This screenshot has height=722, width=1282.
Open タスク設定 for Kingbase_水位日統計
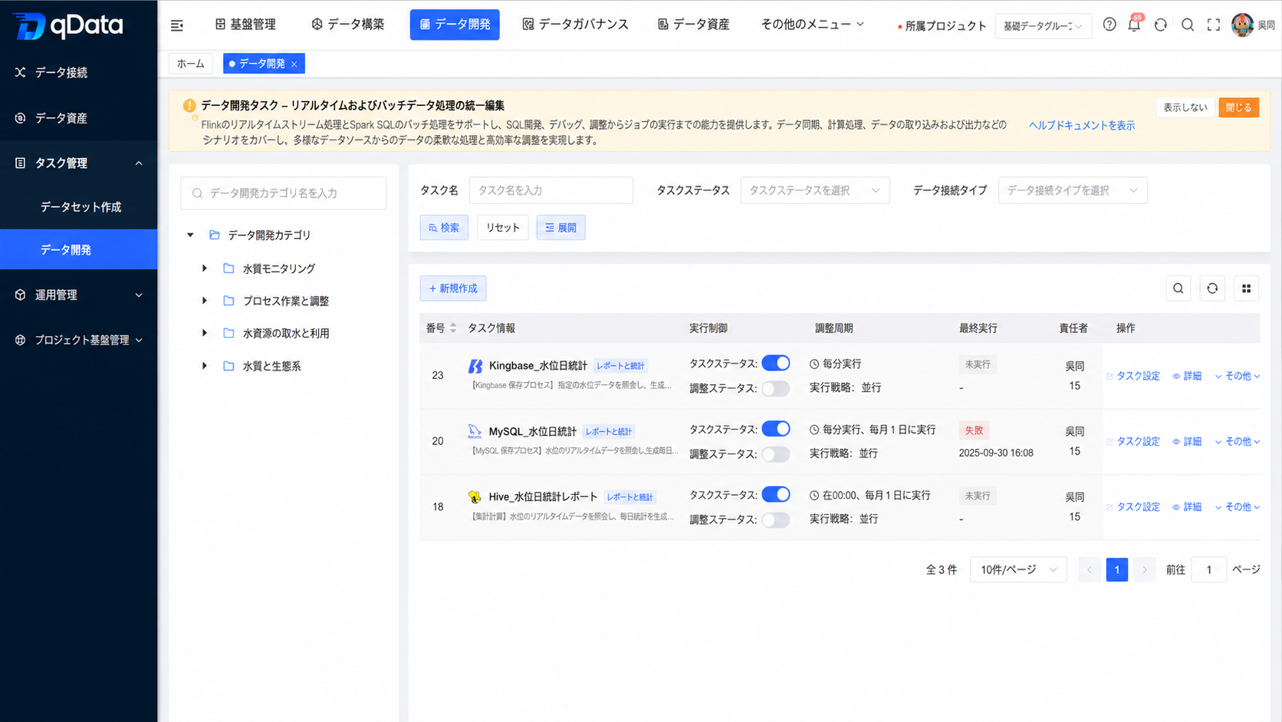pyautogui.click(x=1133, y=376)
